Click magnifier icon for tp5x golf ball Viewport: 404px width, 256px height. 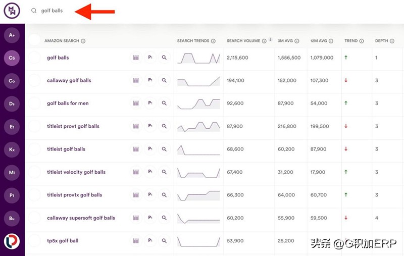coord(164,240)
